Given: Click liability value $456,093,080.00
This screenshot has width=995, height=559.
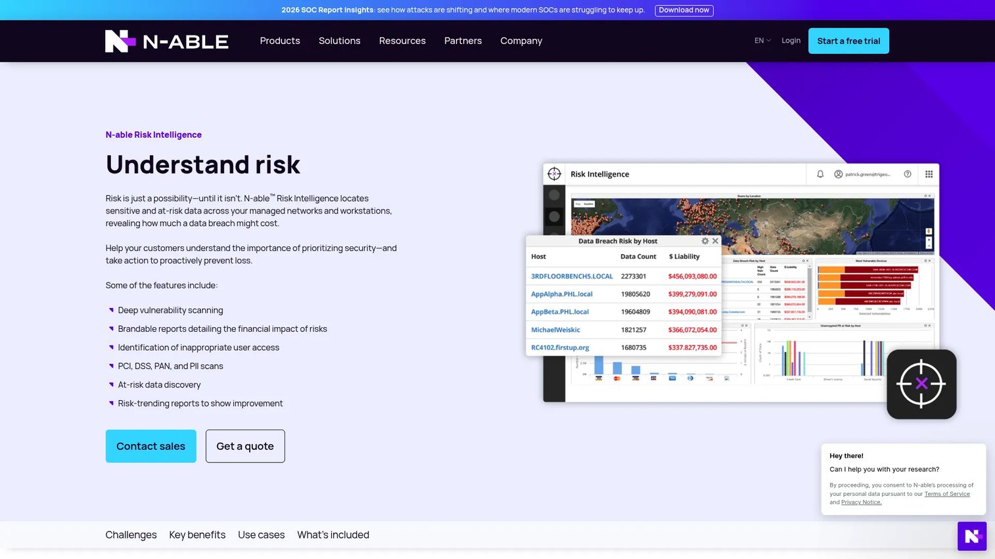Looking at the screenshot, I should tap(693, 277).
